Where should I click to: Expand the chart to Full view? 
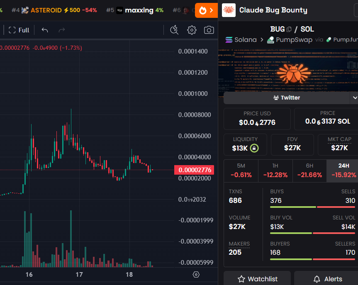pyautogui.click(x=18, y=30)
